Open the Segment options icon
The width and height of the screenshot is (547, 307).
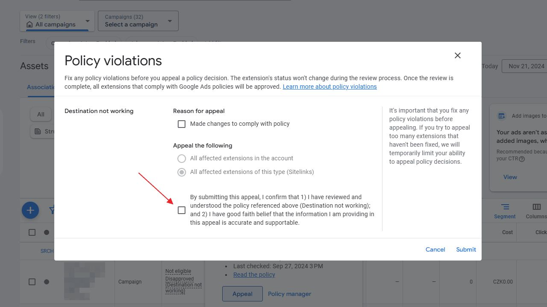point(505,207)
